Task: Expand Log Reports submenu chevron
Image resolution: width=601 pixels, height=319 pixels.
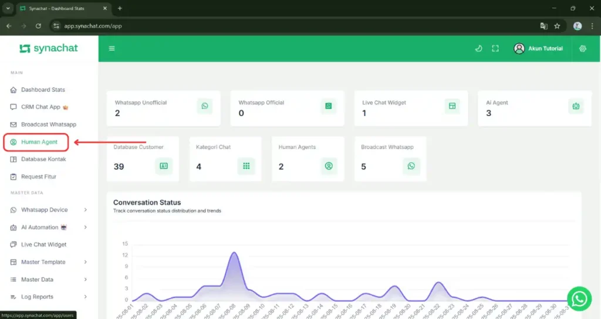Action: click(86, 296)
